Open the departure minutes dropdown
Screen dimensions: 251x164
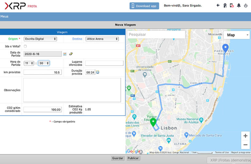pos(44,63)
